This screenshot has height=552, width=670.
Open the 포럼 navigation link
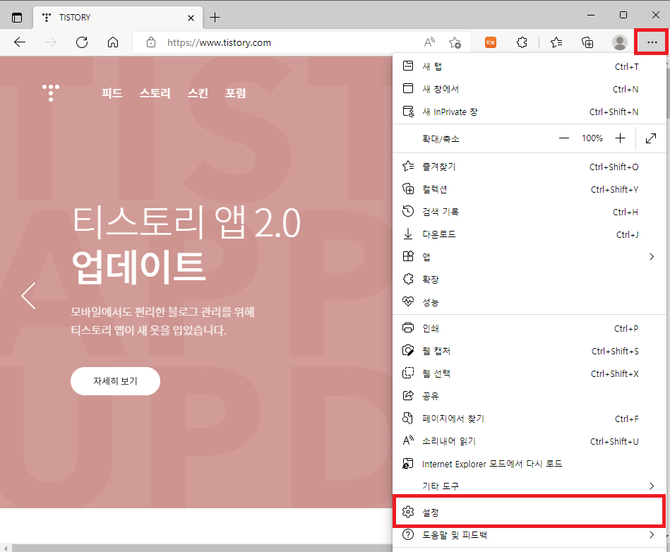point(236,93)
